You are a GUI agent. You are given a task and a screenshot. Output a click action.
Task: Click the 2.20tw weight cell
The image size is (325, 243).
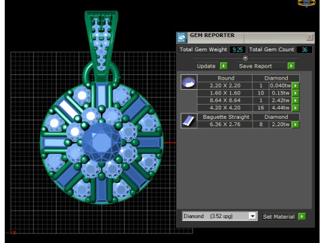(x=280, y=124)
